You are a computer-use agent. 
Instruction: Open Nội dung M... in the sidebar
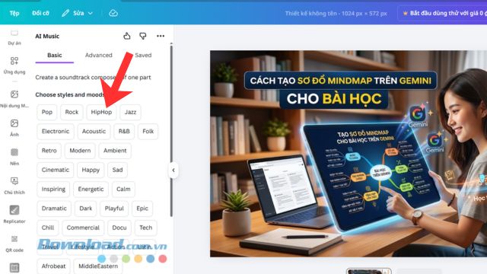(x=14, y=99)
